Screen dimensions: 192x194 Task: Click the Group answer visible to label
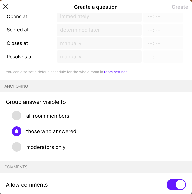coord(36,102)
